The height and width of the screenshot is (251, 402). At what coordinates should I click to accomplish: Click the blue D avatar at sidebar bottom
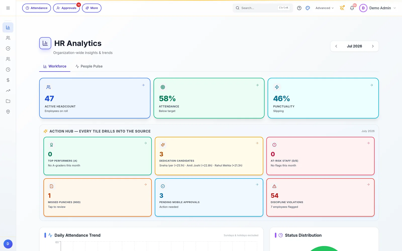tap(8, 244)
